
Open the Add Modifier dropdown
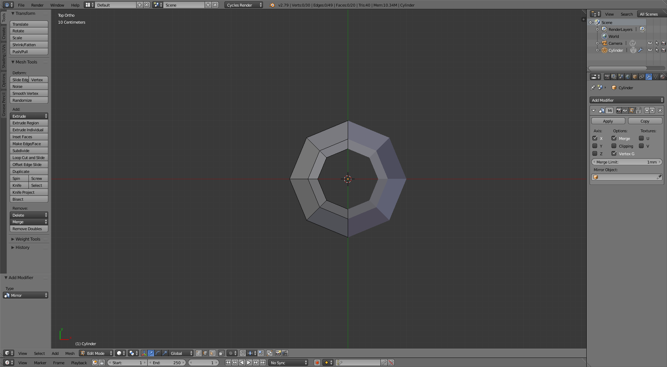click(x=627, y=100)
